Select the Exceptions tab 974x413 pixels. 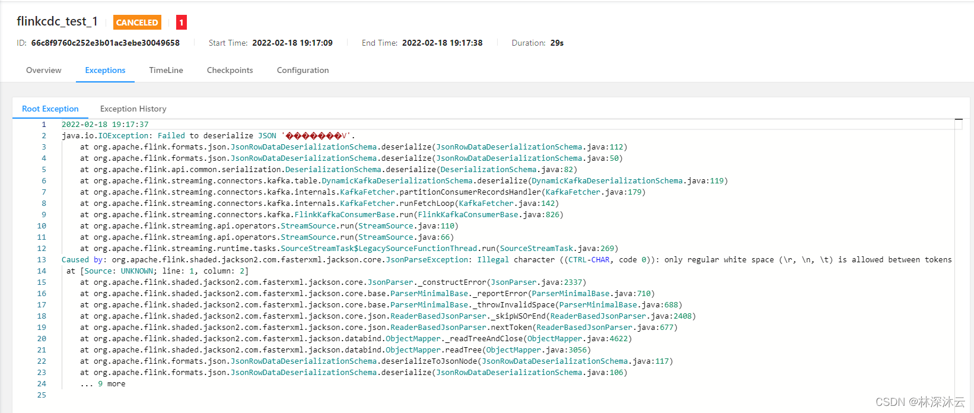(x=105, y=70)
